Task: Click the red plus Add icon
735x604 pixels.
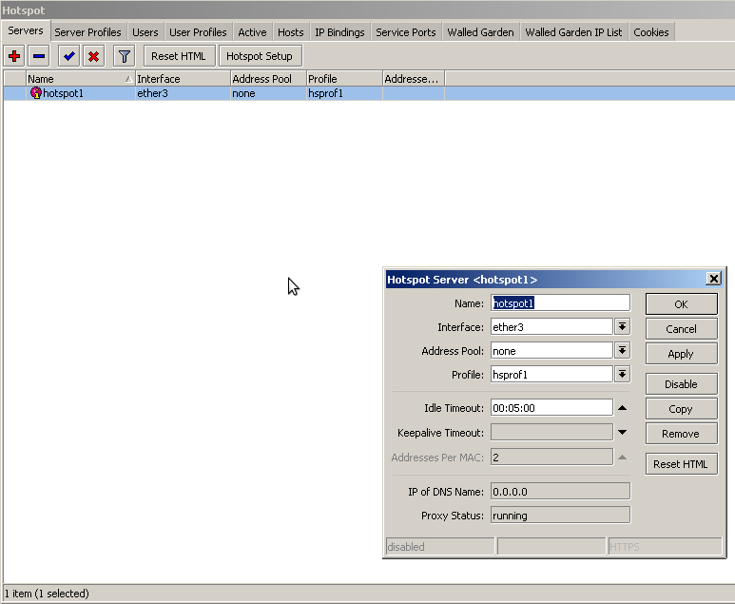Action: pyautogui.click(x=14, y=56)
